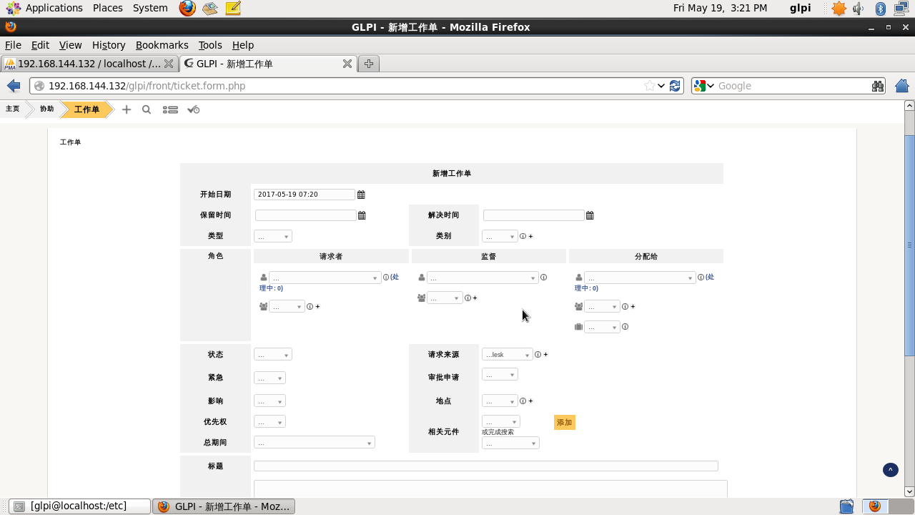This screenshot has width=915, height=515.
Task: Click the 主页 breadcrumb link
Action: [13, 109]
